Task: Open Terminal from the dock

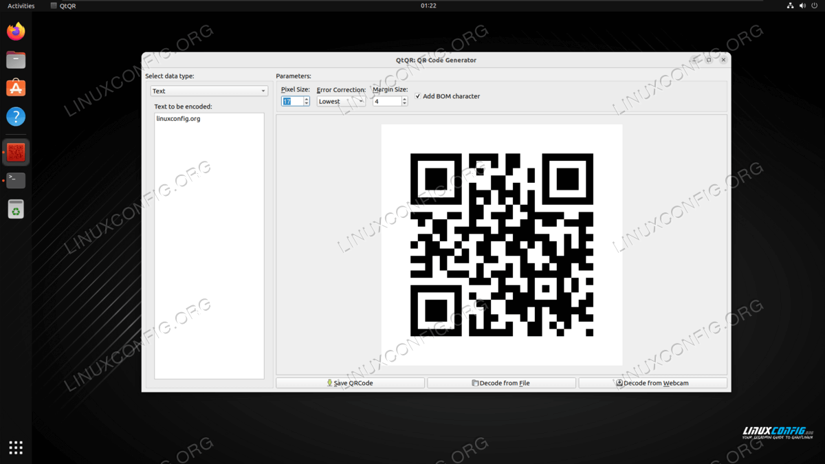Action: click(x=16, y=180)
